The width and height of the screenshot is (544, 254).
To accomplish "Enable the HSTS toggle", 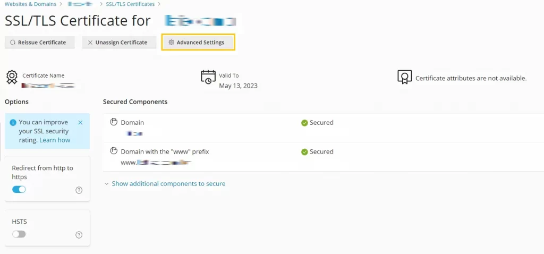I will [x=19, y=234].
